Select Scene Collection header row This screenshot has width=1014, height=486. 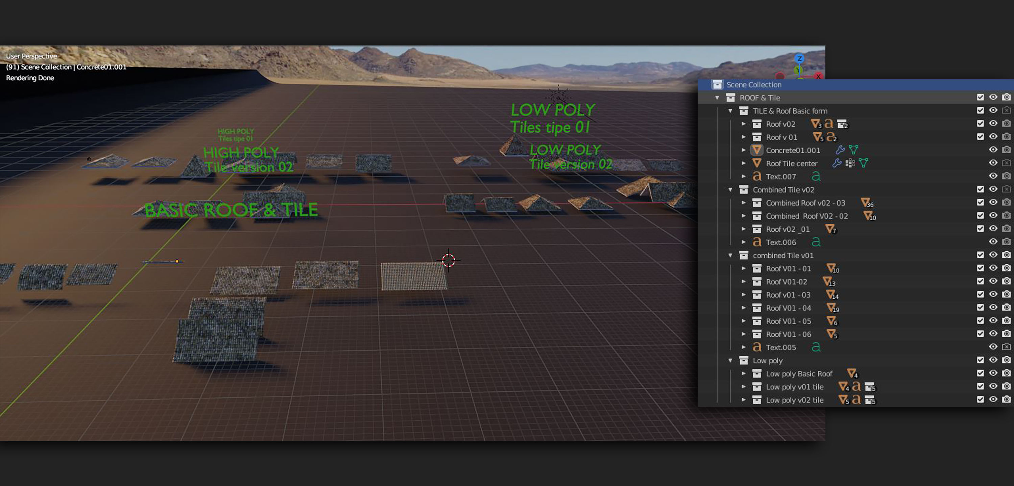(856, 84)
